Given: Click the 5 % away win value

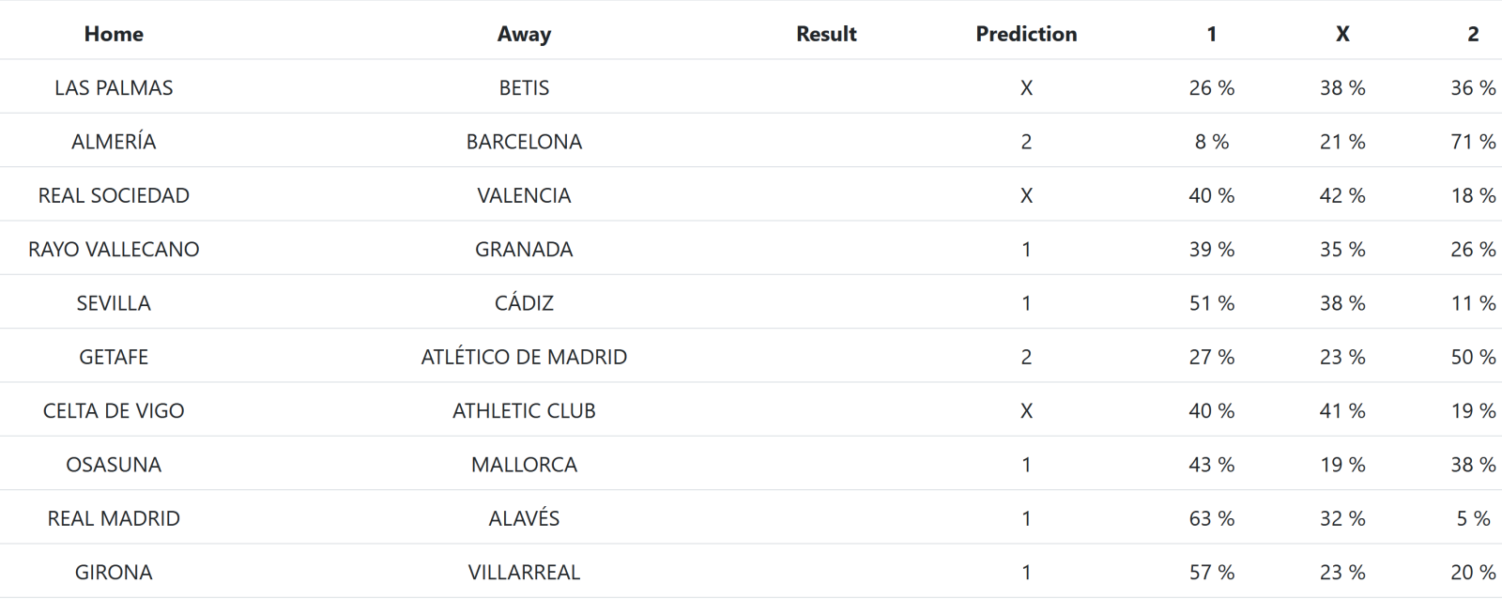Looking at the screenshot, I should click(x=1472, y=518).
